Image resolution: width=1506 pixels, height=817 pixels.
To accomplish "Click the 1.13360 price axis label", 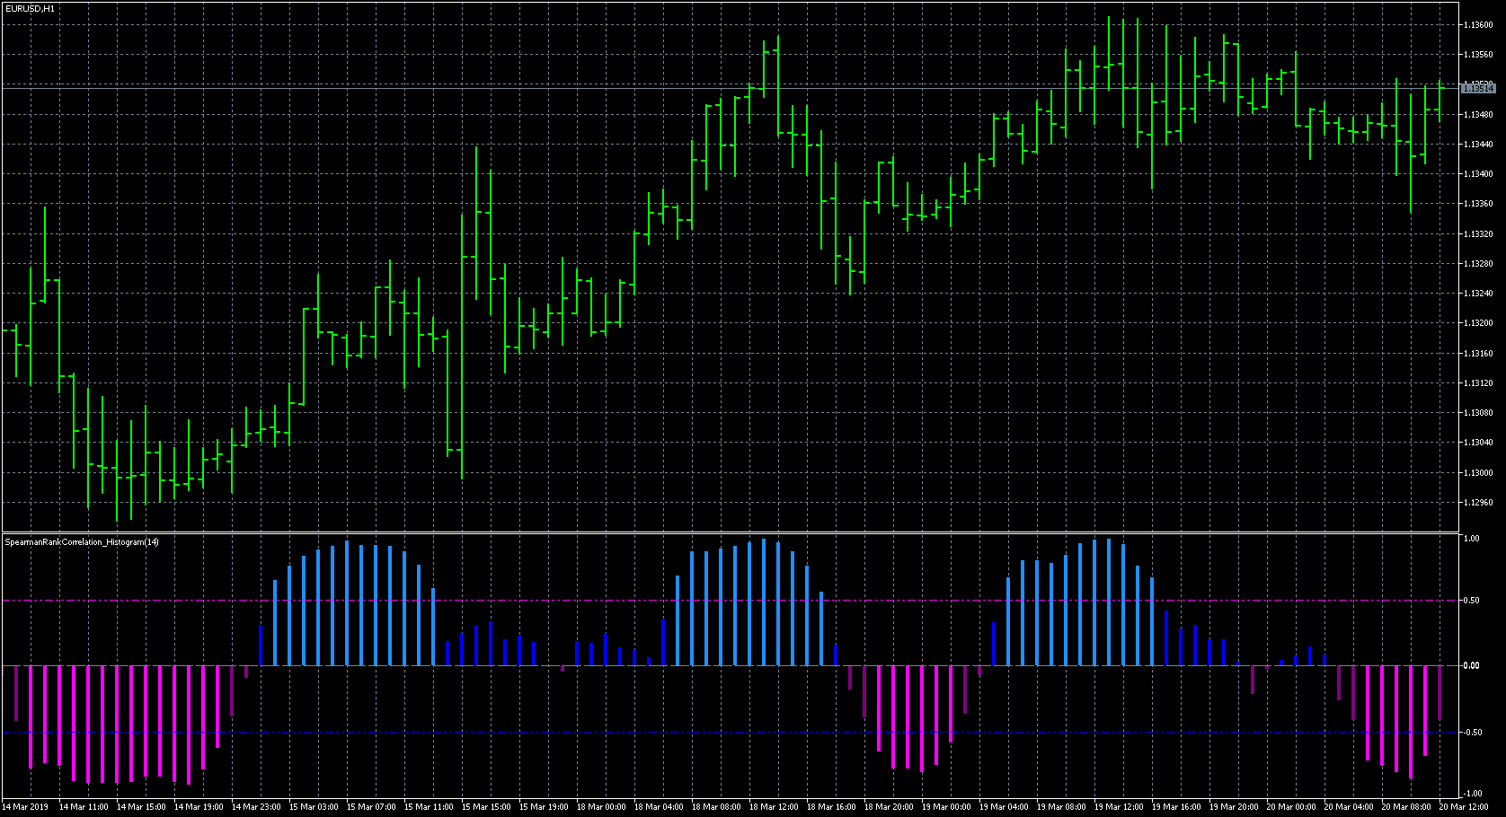I will pyautogui.click(x=1479, y=204).
